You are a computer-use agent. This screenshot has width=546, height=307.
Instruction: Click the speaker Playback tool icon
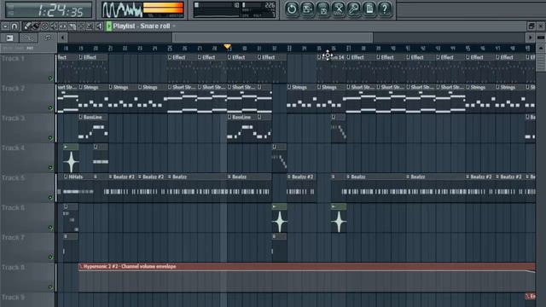point(99,26)
